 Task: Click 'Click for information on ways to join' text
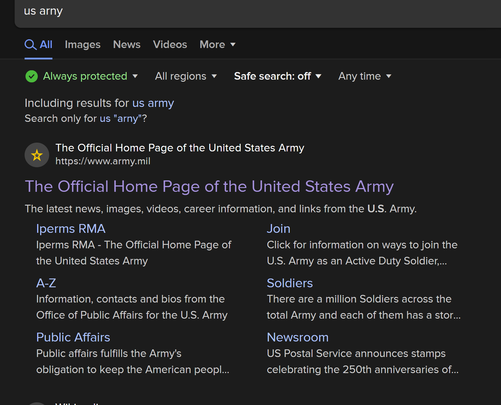(362, 253)
